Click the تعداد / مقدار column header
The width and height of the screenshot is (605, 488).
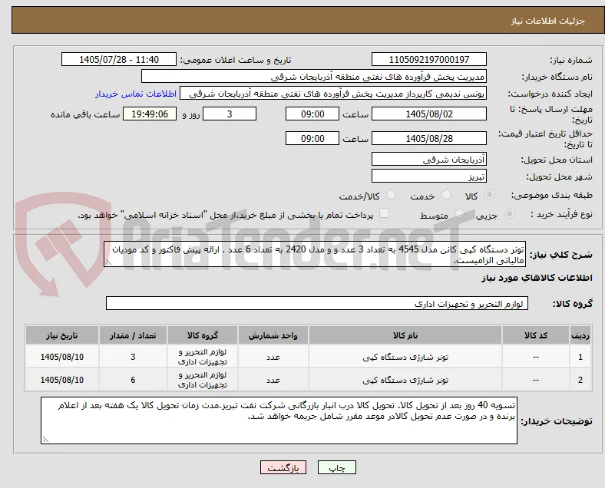133,335
